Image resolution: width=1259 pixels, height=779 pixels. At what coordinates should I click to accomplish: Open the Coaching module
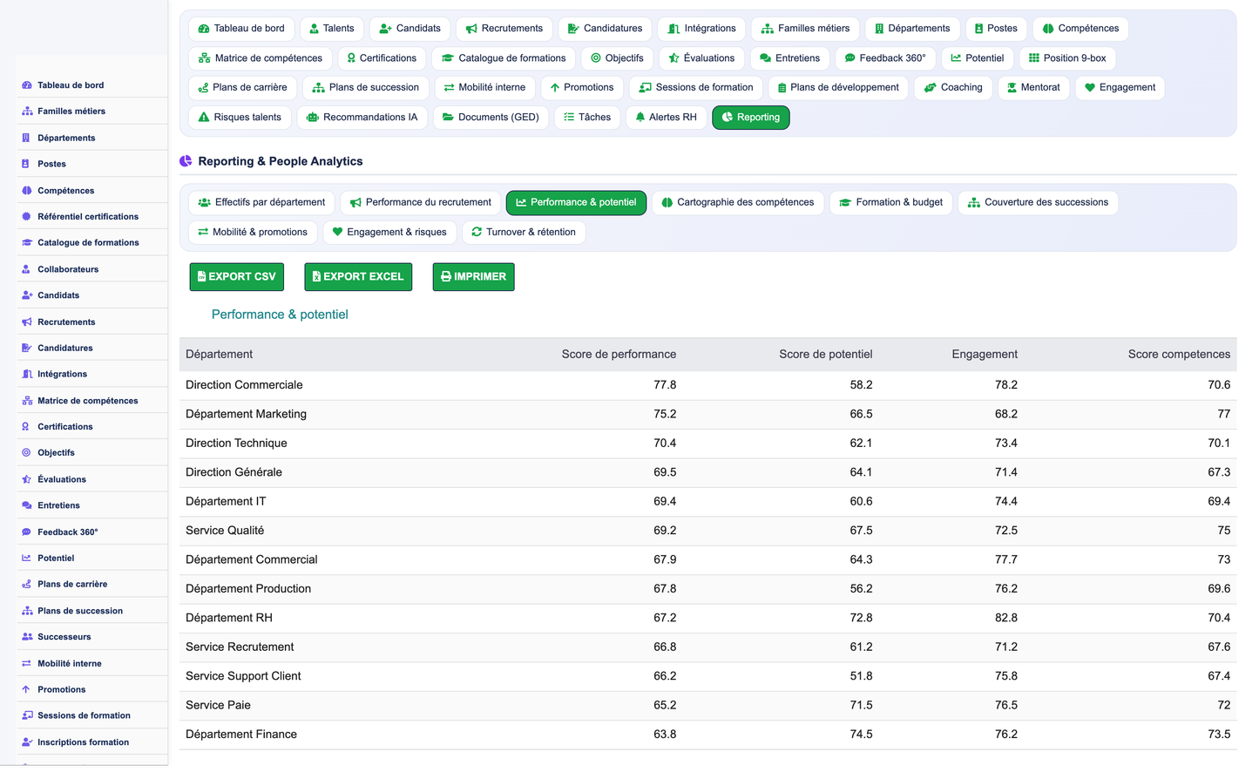coord(953,88)
